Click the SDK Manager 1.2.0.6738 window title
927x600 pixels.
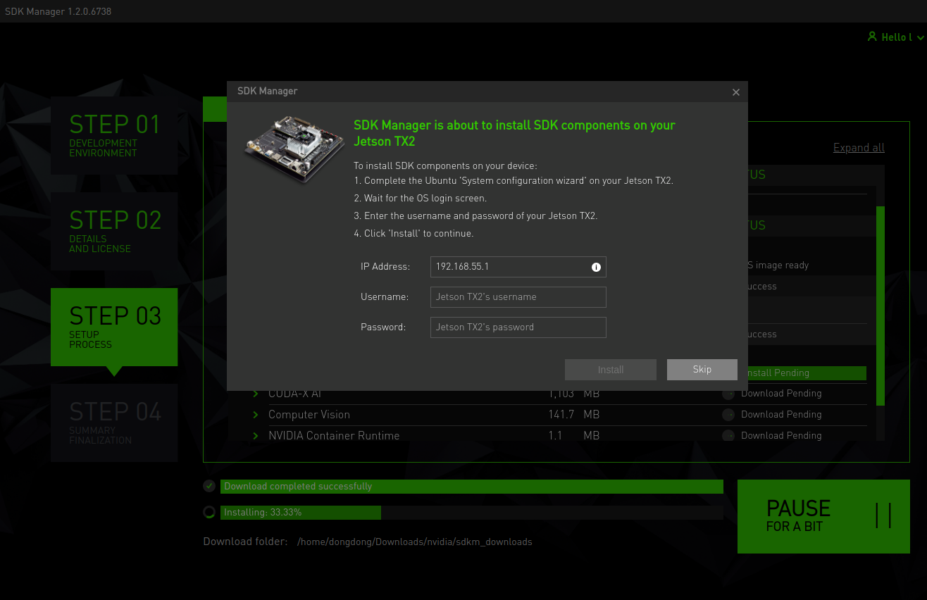point(58,11)
